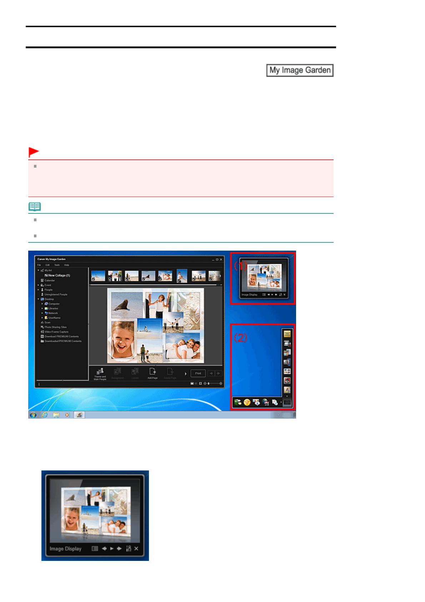Open the Tools menu
425x602 pixels.
(x=57, y=265)
